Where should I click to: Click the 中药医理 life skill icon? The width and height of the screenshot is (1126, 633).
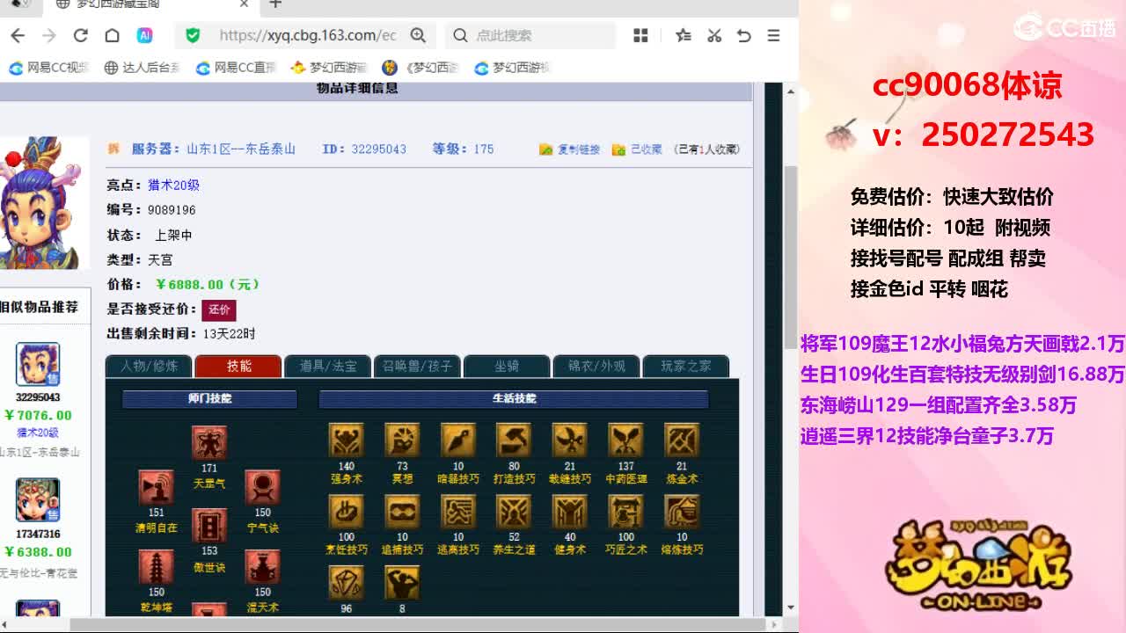(625, 440)
